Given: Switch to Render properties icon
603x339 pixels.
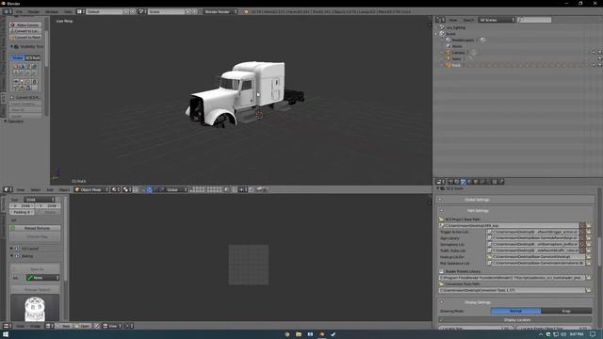Looking at the screenshot, I should click(450, 182).
